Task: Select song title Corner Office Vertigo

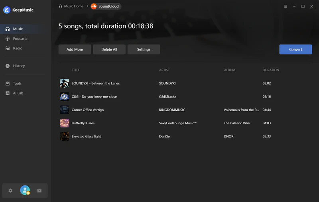Action: [x=88, y=110]
